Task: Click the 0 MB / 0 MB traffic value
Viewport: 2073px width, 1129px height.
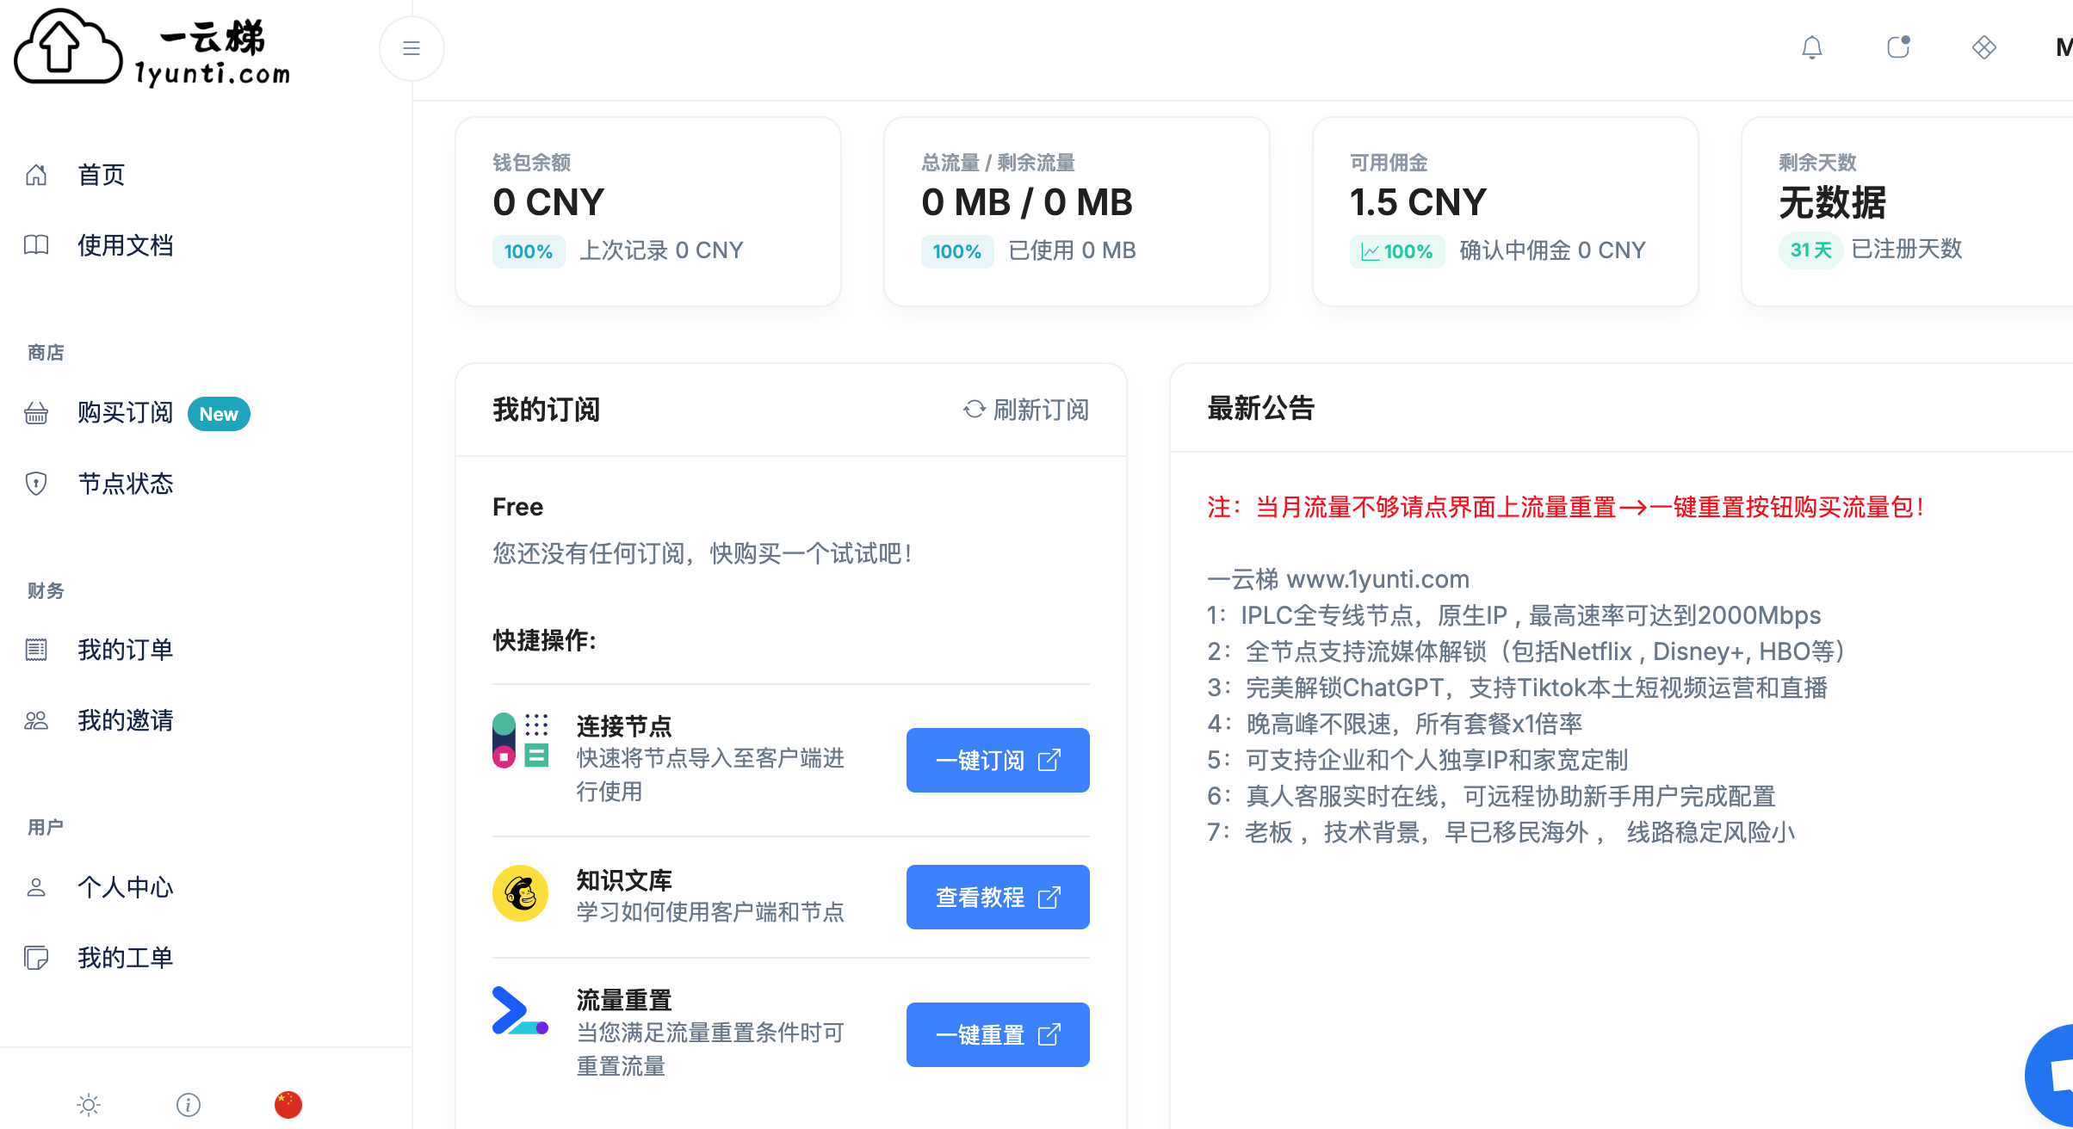Action: click(1027, 202)
